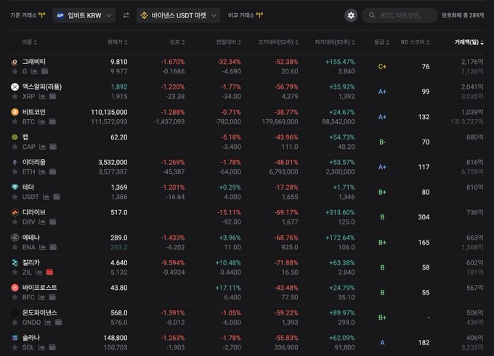This screenshot has width=494, height=356.
Task: Open the 온도파이낸스 coin name link
Action: point(40,312)
